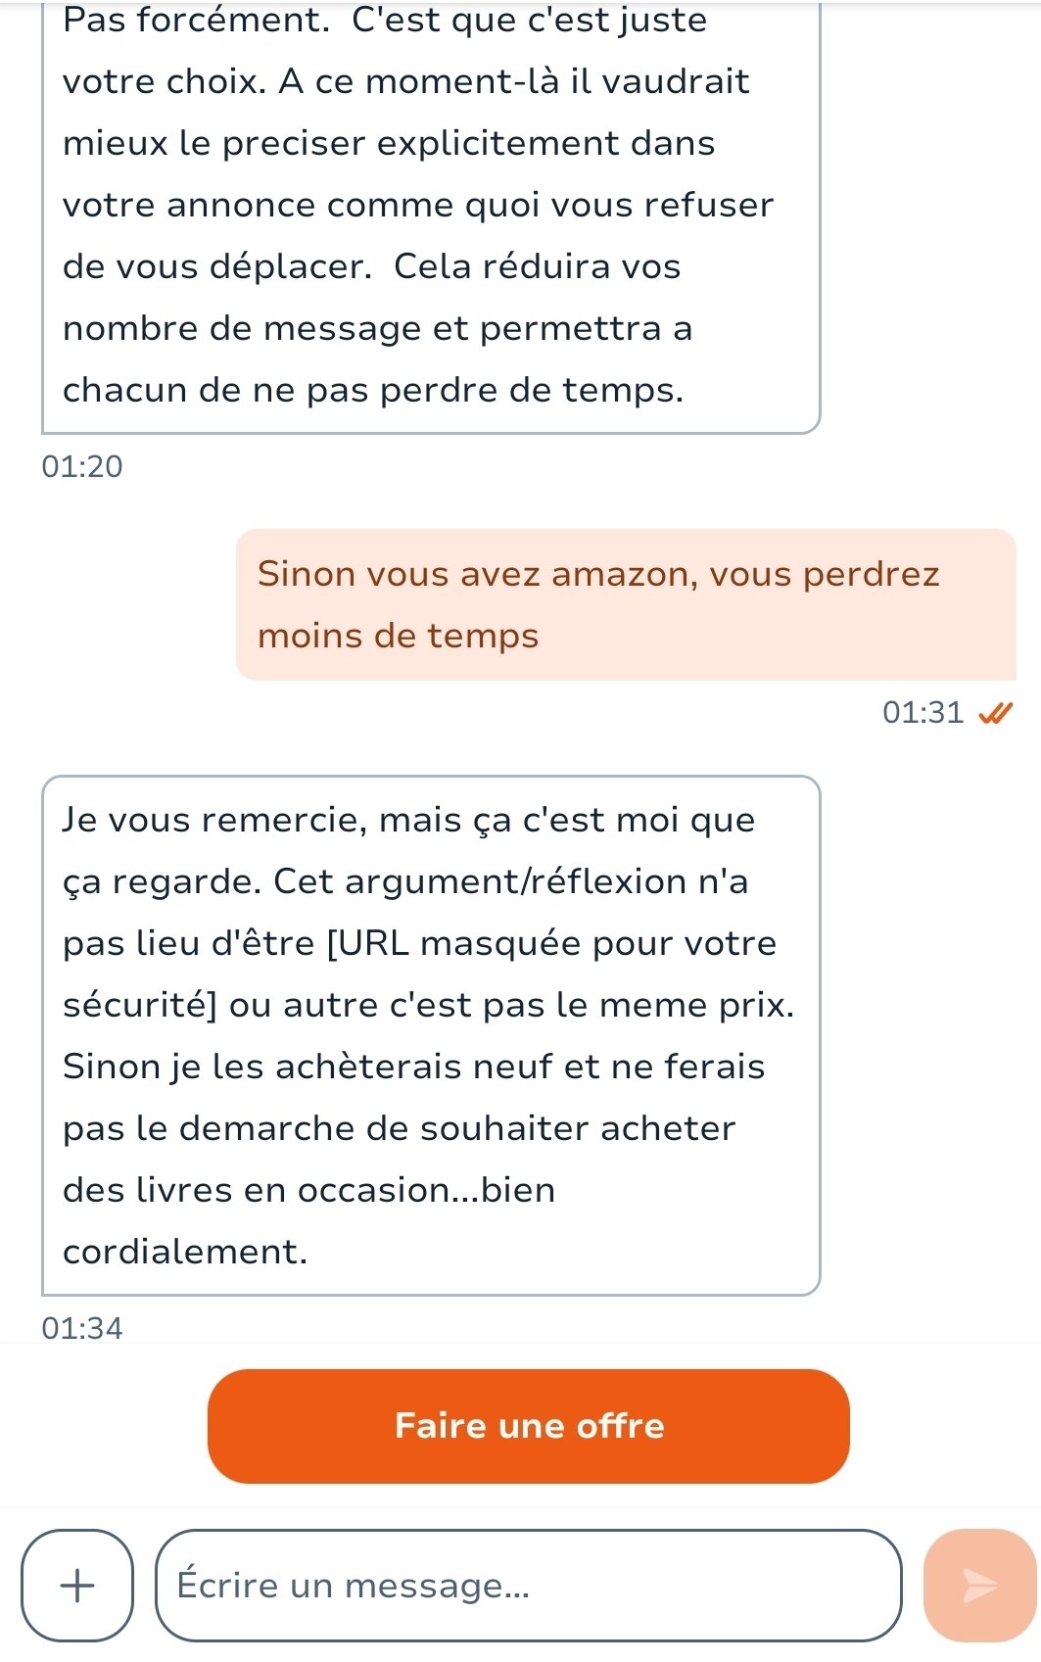Click the send message arrow icon
The height and width of the screenshot is (1662, 1041).
[979, 1585]
